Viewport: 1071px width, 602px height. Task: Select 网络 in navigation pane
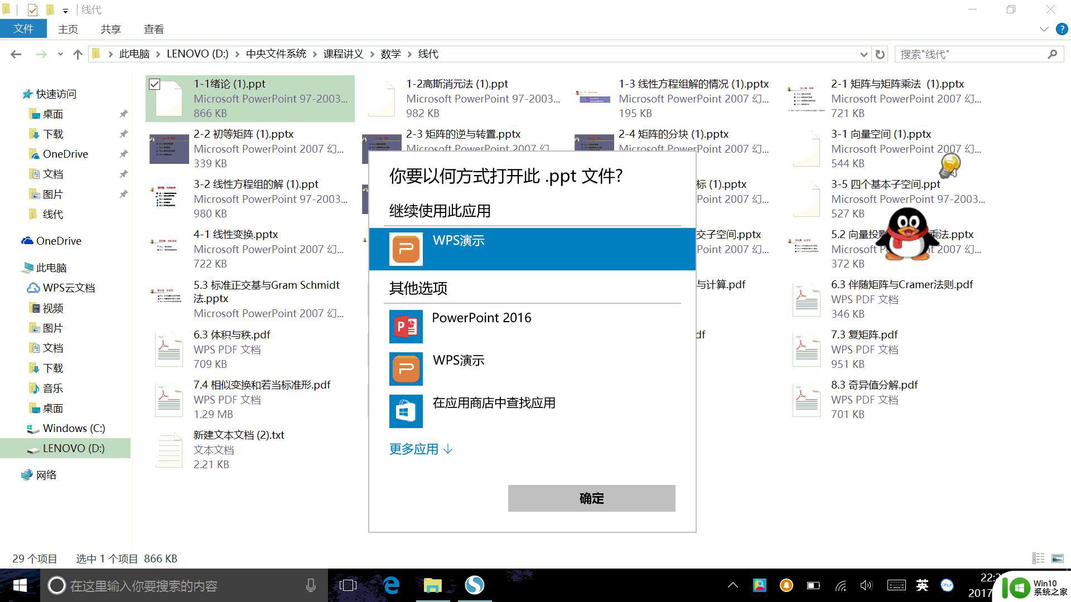(46, 475)
